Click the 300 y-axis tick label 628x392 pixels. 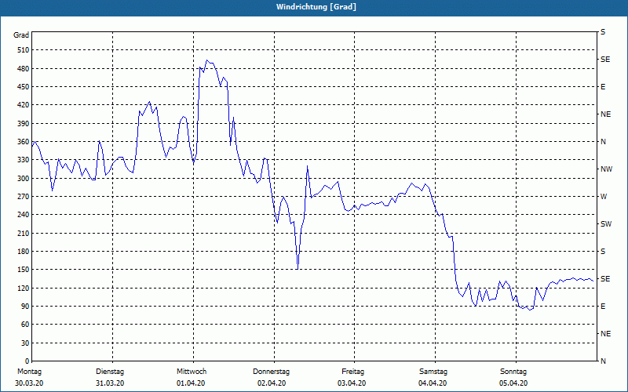point(24,179)
